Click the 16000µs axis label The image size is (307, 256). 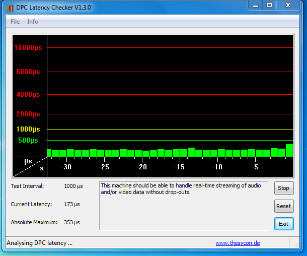tap(28, 47)
